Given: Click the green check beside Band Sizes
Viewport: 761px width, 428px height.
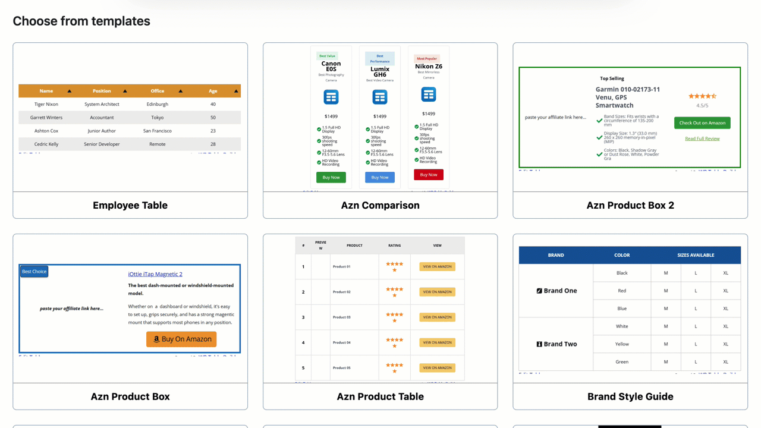Looking at the screenshot, I should (599, 121).
